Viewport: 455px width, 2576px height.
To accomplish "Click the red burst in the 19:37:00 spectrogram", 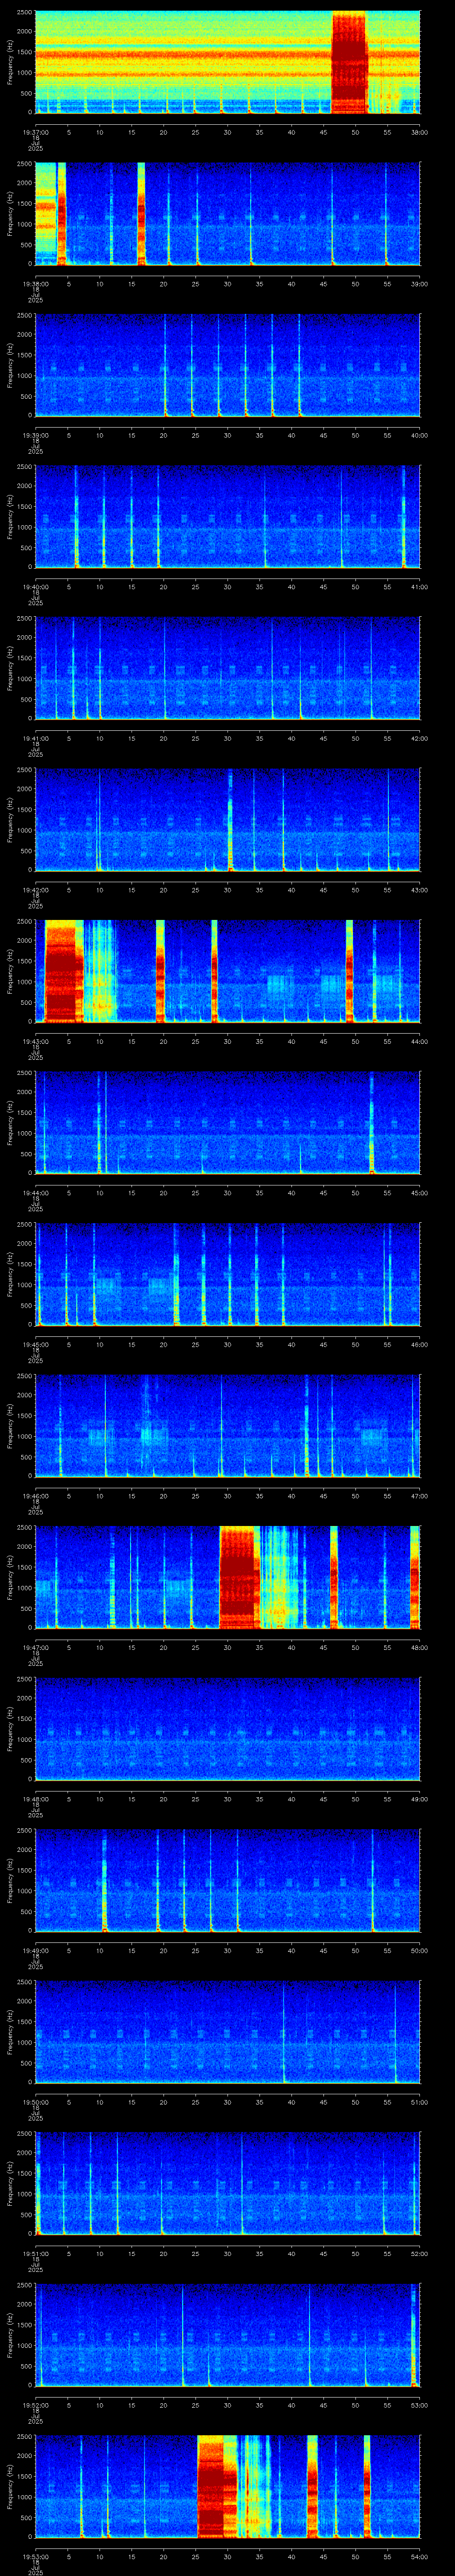I will 350,62.
